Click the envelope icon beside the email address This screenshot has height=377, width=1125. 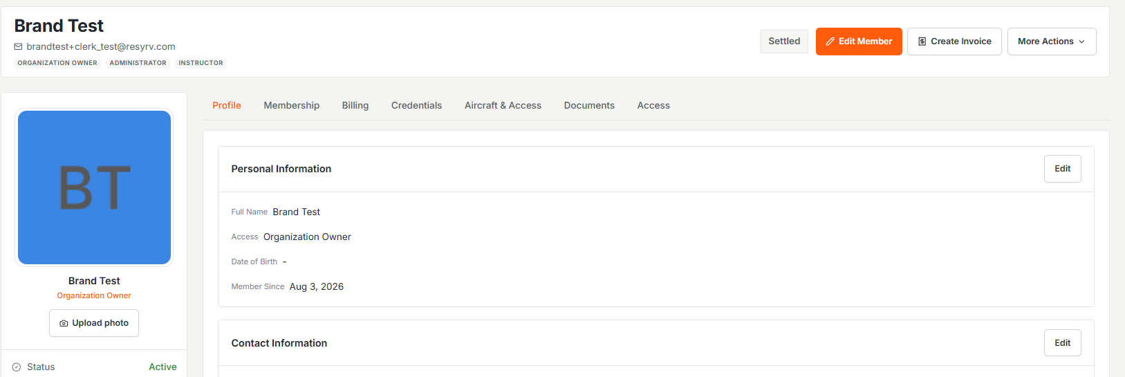coord(18,47)
